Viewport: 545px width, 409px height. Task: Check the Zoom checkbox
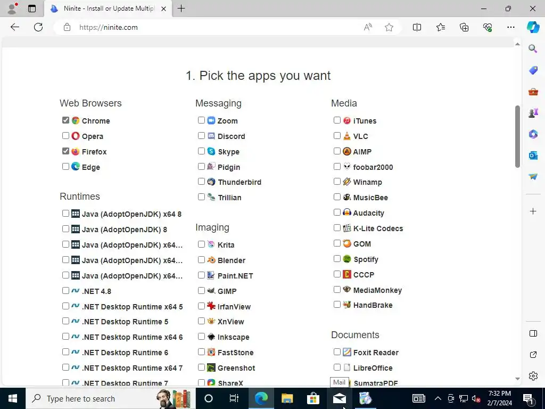pyautogui.click(x=201, y=120)
